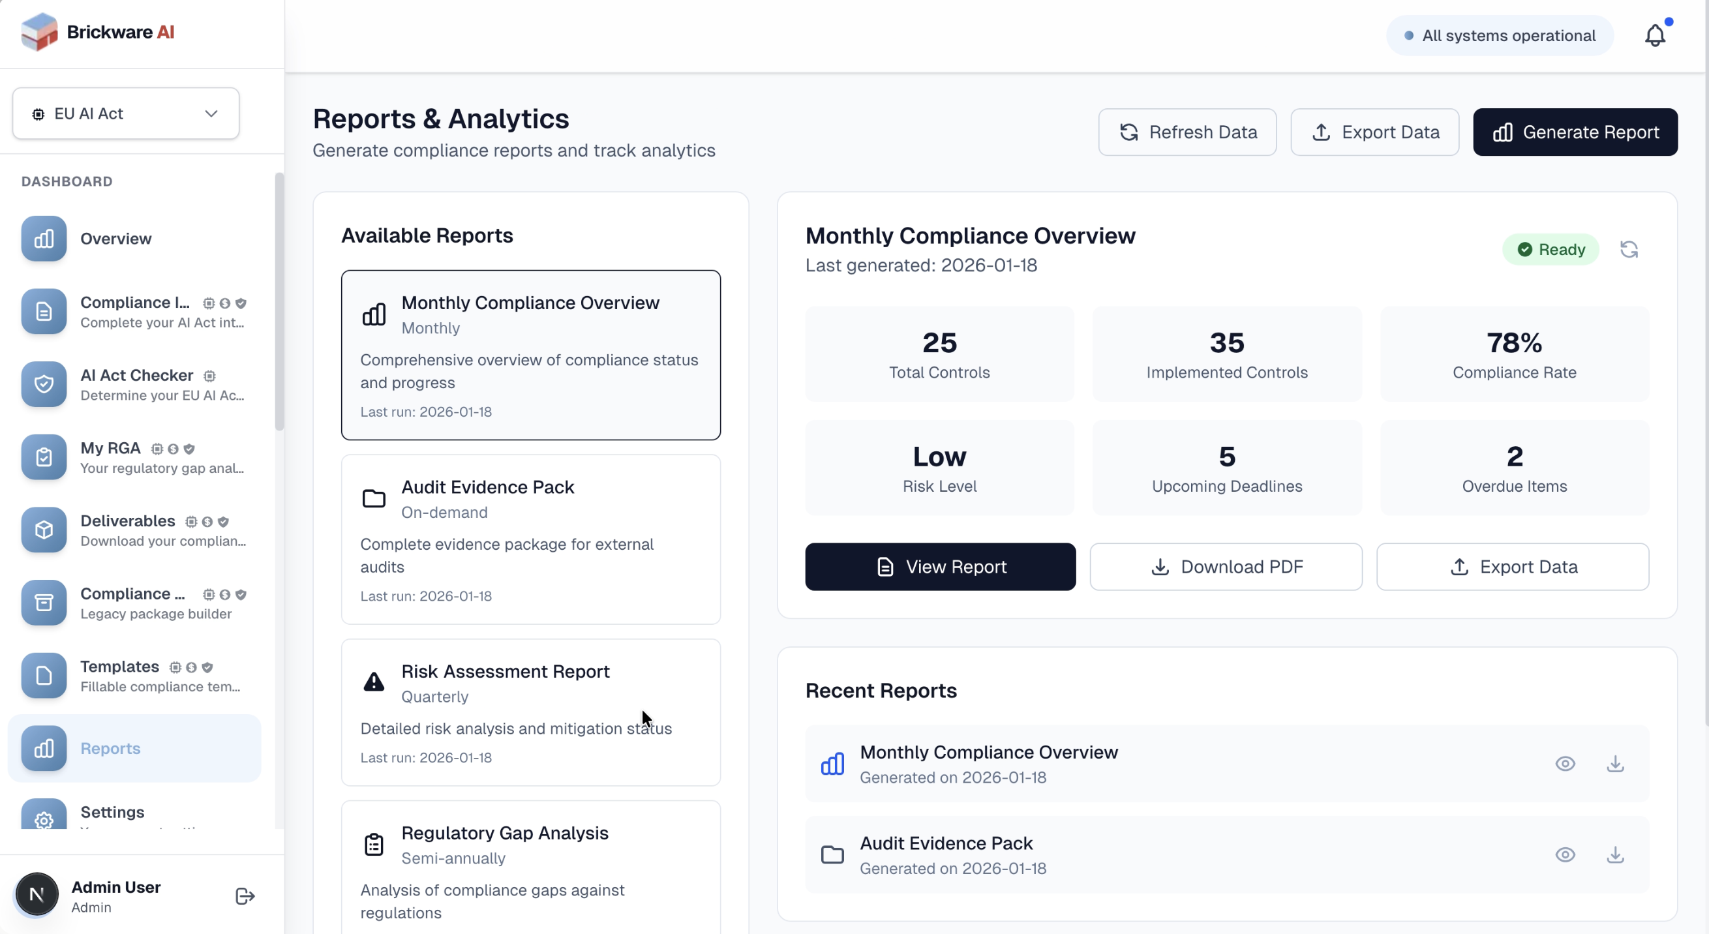Download the recent Monthly Compliance Overview report

click(x=1615, y=764)
